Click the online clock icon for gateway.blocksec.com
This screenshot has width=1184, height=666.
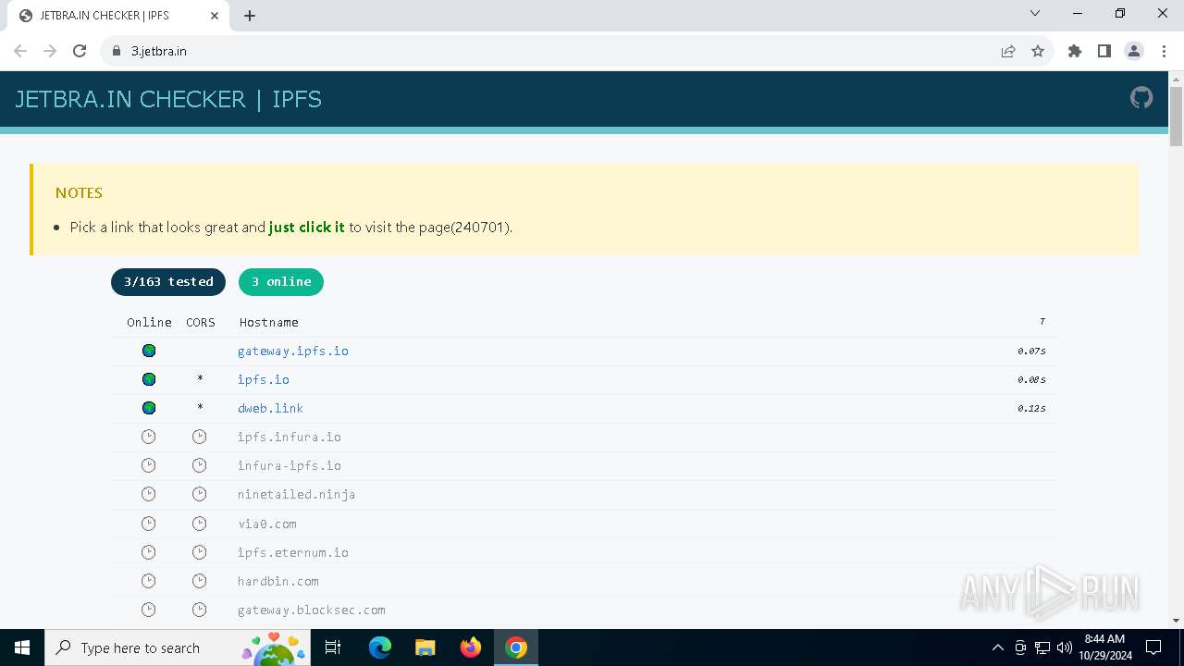click(149, 610)
